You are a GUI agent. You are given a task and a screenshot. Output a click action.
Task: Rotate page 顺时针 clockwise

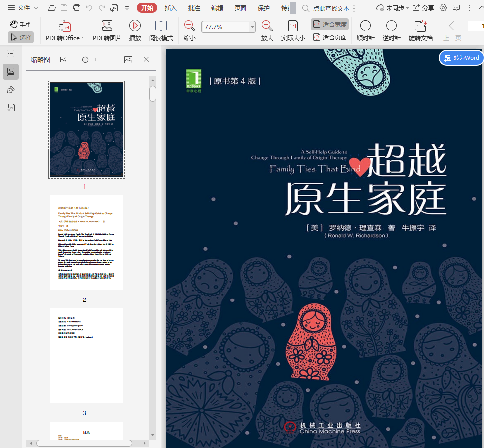coord(365,30)
